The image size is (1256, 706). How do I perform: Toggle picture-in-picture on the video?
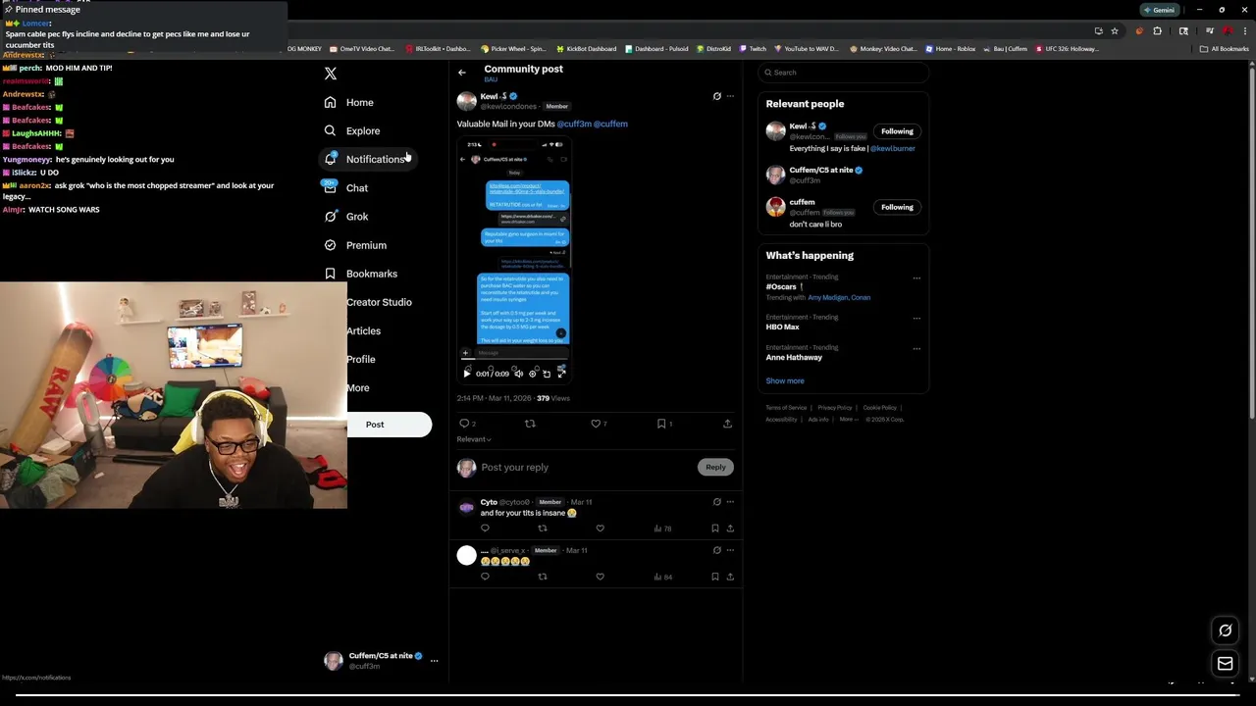[x=547, y=374]
